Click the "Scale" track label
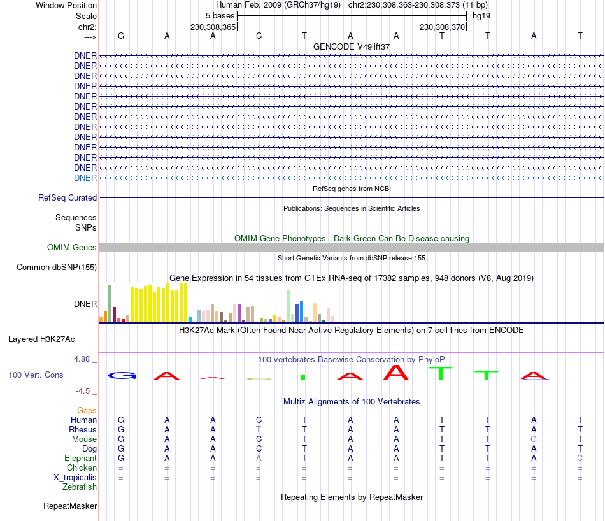605x521 pixels. (86, 16)
